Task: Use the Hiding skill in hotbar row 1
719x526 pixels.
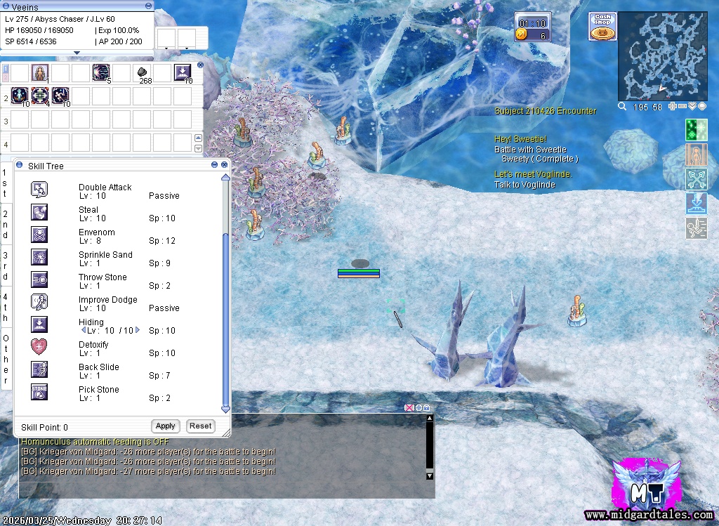Action: click(x=183, y=73)
